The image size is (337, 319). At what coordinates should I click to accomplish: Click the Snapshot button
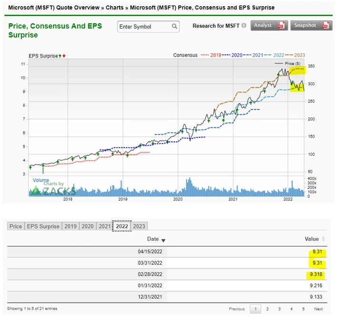[311, 26]
